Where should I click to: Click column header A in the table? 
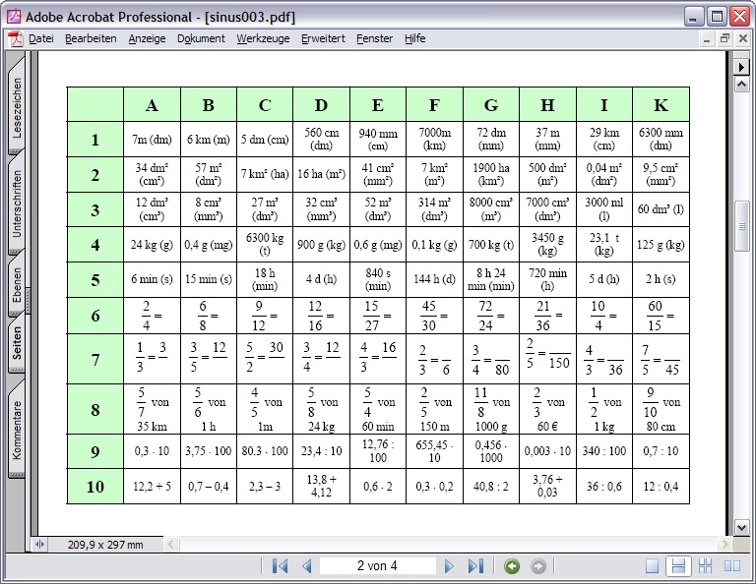tap(152, 104)
